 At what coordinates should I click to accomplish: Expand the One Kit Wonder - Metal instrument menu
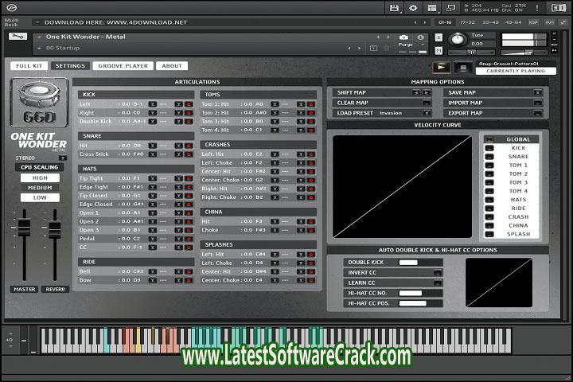pos(39,37)
